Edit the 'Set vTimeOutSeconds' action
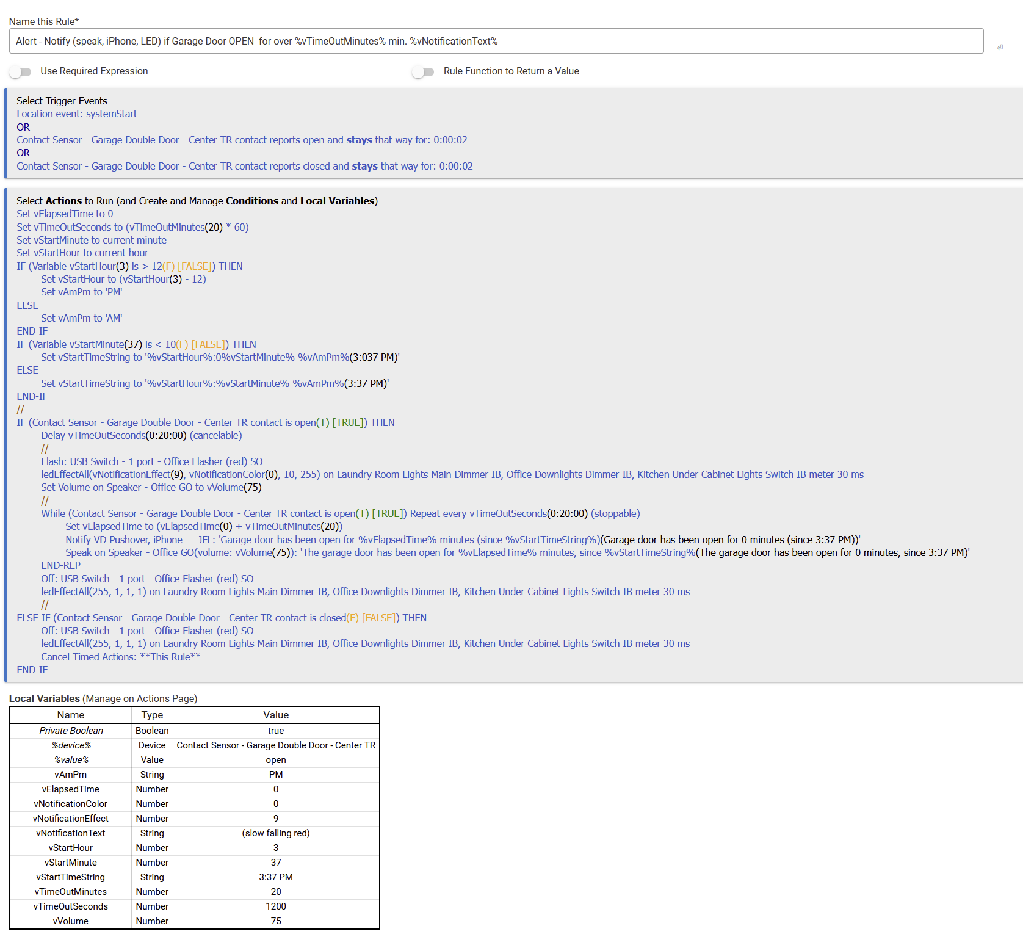This screenshot has height=948, width=1023. 132,226
